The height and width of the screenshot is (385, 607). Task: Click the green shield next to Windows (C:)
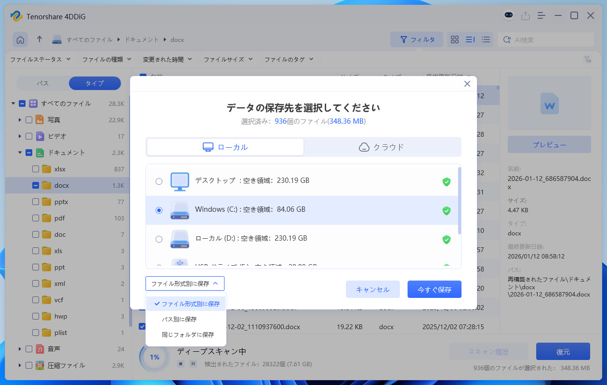point(447,211)
